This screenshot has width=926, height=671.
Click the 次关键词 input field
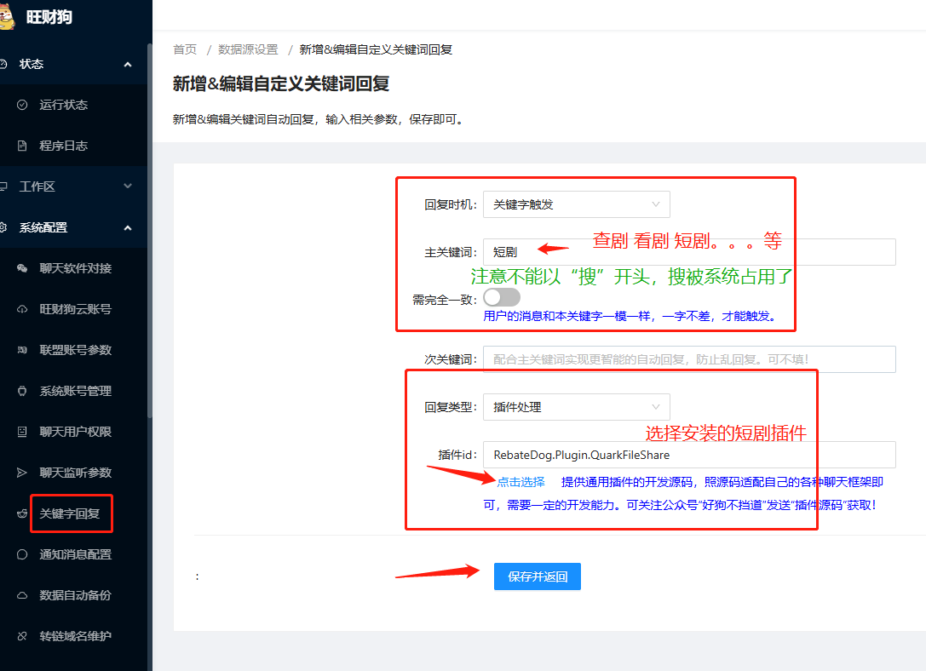(688, 359)
